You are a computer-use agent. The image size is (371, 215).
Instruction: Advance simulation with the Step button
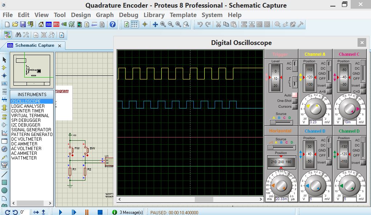pyautogui.click(x=74, y=212)
